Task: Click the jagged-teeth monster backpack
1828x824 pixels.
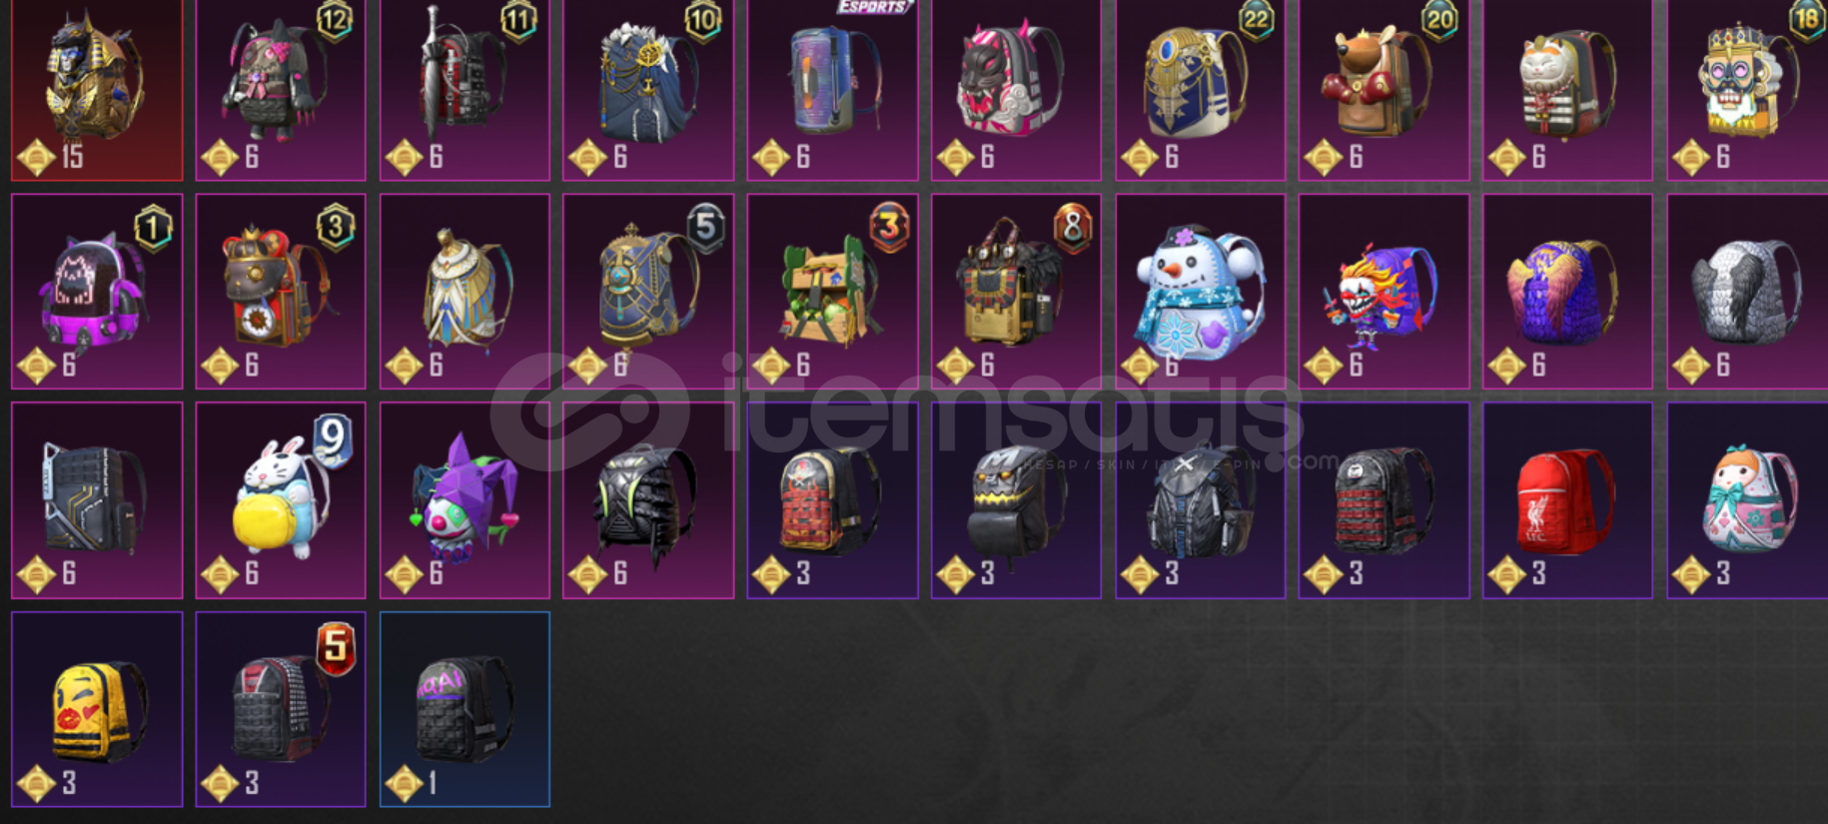Action: 1016,500
